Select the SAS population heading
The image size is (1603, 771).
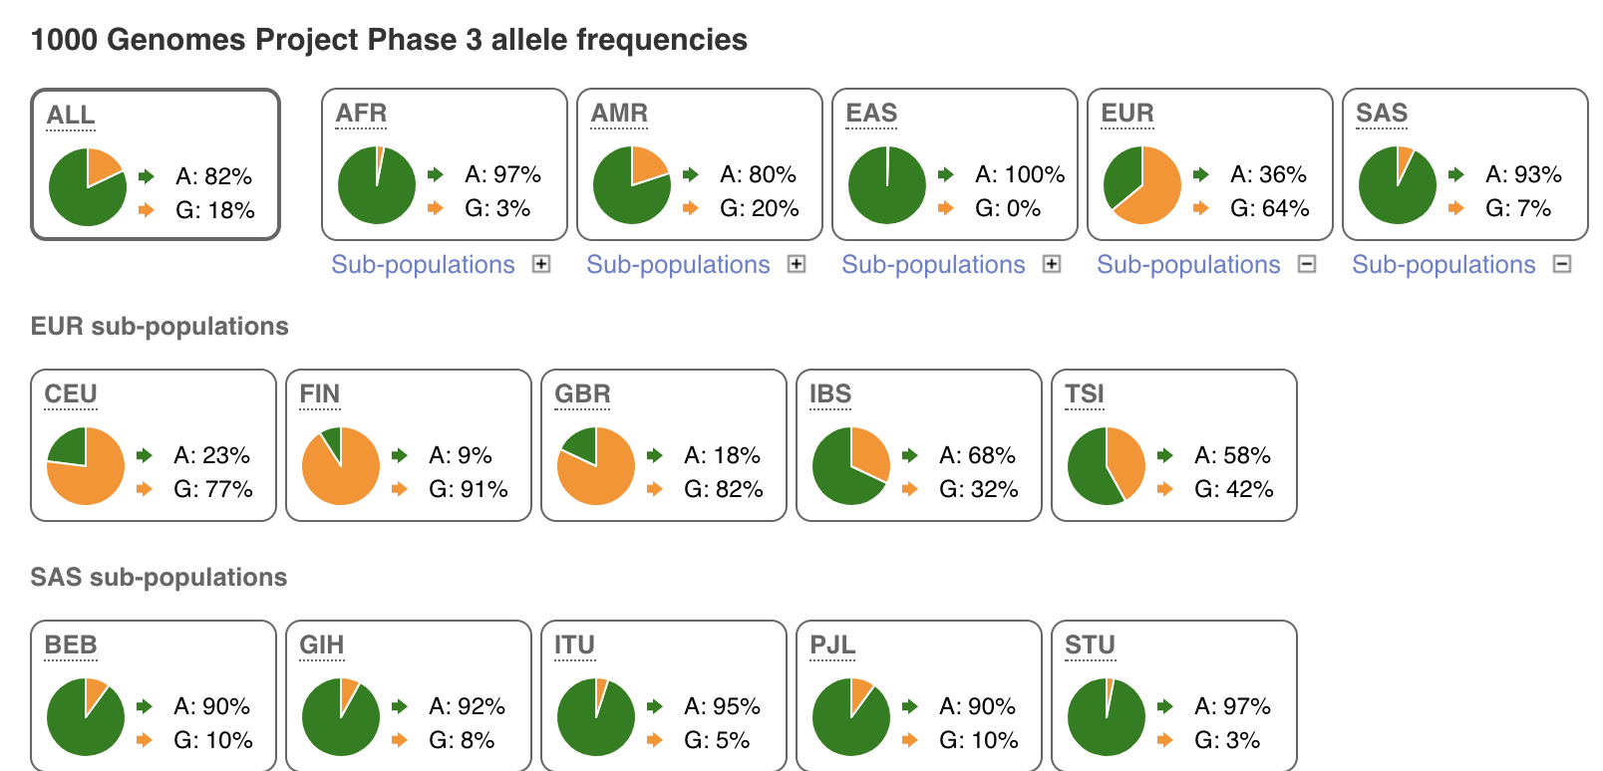tap(1382, 114)
